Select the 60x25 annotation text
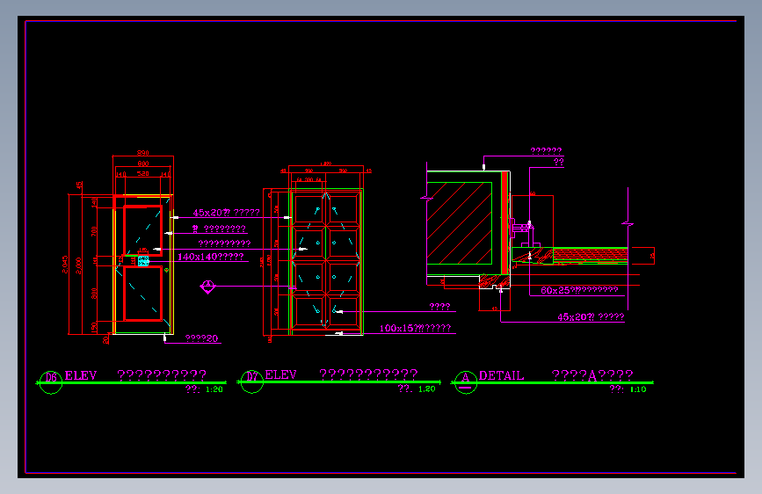762x494 pixels. [x=579, y=290]
